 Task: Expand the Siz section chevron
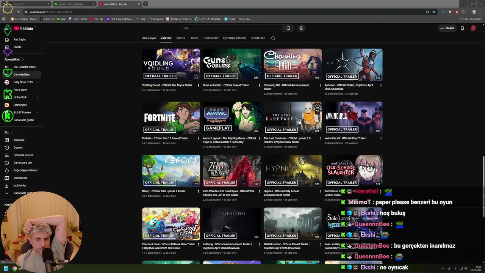click(12, 132)
